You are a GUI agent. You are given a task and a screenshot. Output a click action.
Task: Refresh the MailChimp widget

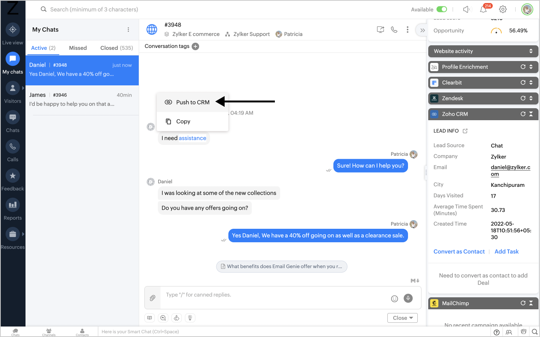pos(523,303)
